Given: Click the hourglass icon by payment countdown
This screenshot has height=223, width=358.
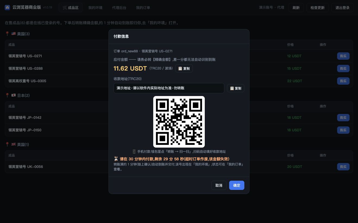Looking at the screenshot, I should coord(116,159).
